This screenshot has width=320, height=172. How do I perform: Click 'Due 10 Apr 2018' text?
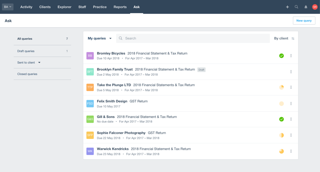coord(108,58)
